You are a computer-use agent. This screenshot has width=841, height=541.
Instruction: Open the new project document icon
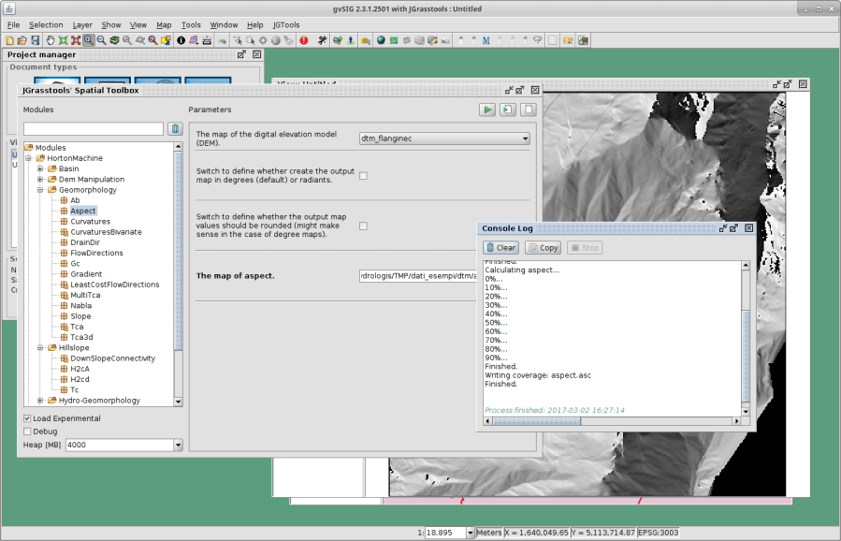coord(9,40)
